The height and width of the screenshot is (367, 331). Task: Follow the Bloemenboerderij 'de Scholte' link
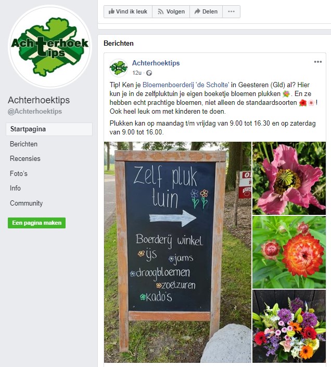click(186, 85)
